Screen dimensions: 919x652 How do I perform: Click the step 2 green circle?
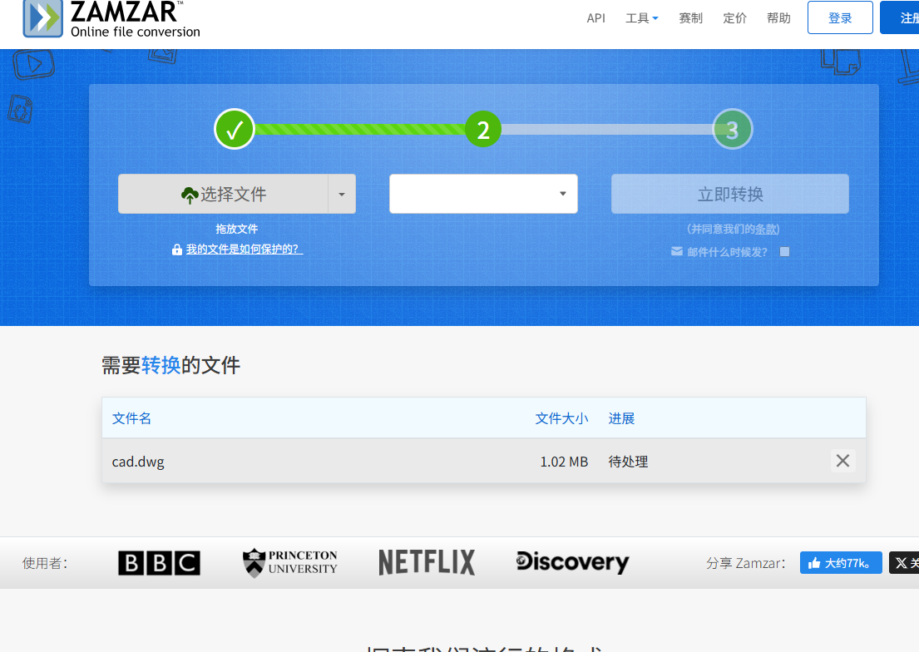pos(483,129)
